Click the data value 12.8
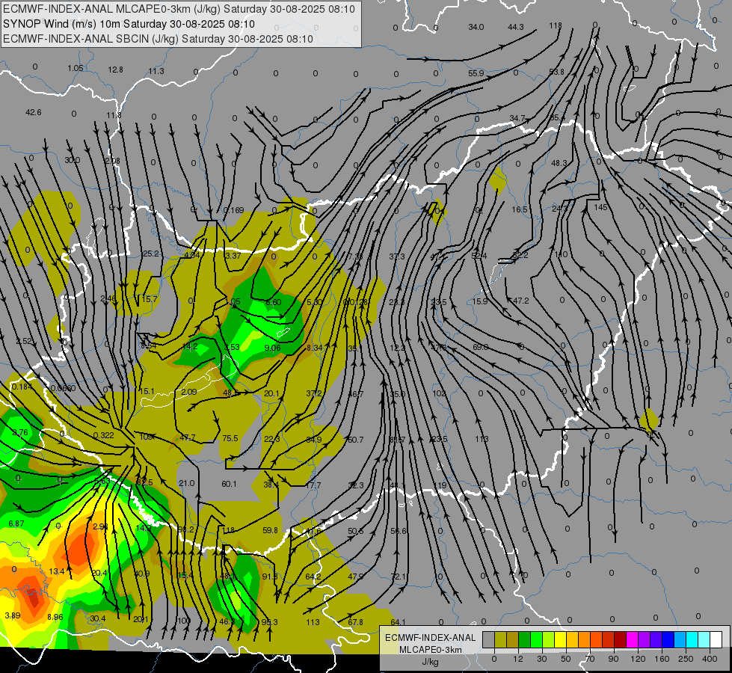 pos(115,70)
